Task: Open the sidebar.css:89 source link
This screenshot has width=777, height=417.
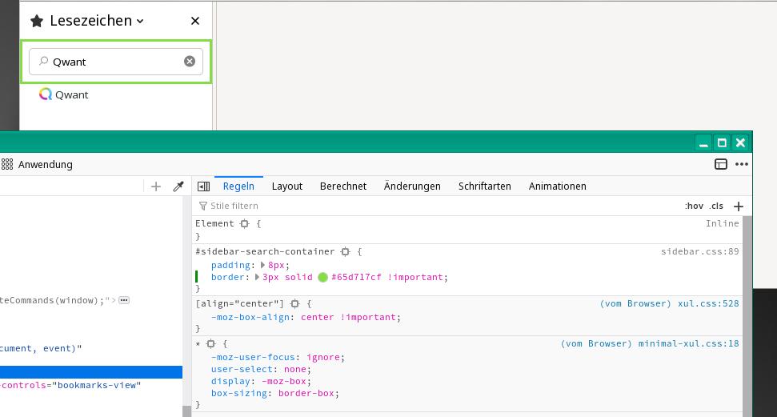Action: [699, 251]
